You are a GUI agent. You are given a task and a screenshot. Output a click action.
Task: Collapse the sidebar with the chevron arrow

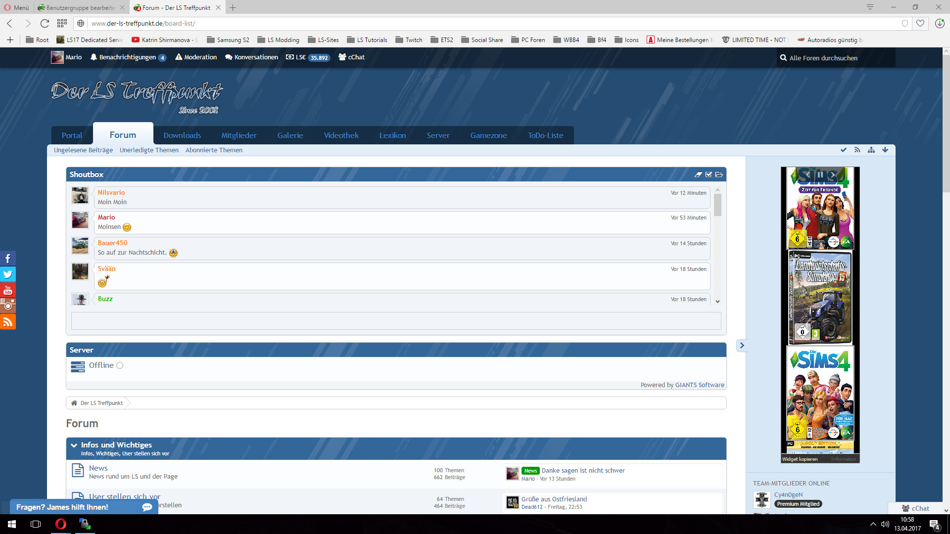[x=741, y=345]
